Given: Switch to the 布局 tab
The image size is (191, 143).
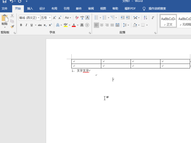Looking at the screenshot, I should 54,9.
